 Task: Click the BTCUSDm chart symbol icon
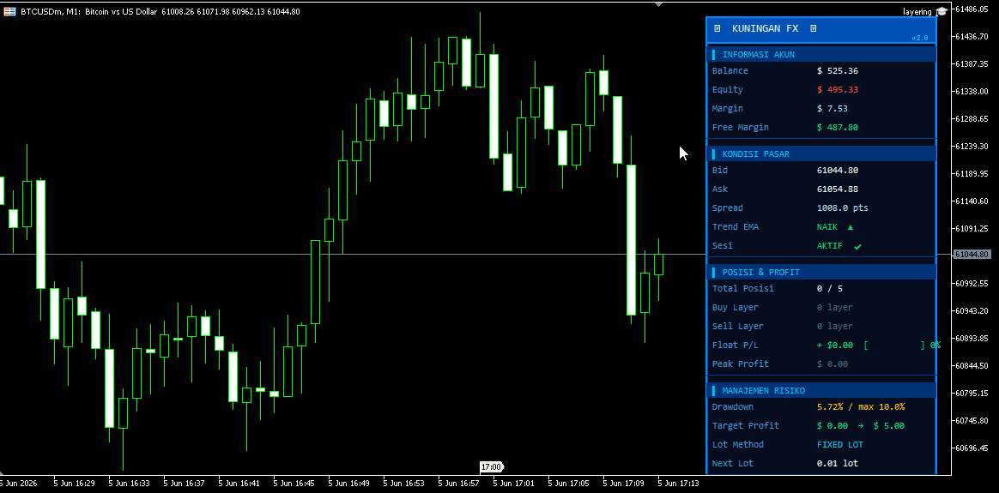pos(10,11)
